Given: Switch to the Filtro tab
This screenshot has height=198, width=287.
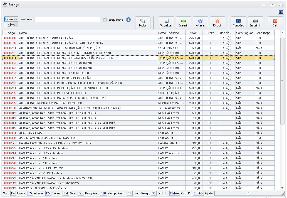Looking at the screenshot, I should [x=11, y=25].
